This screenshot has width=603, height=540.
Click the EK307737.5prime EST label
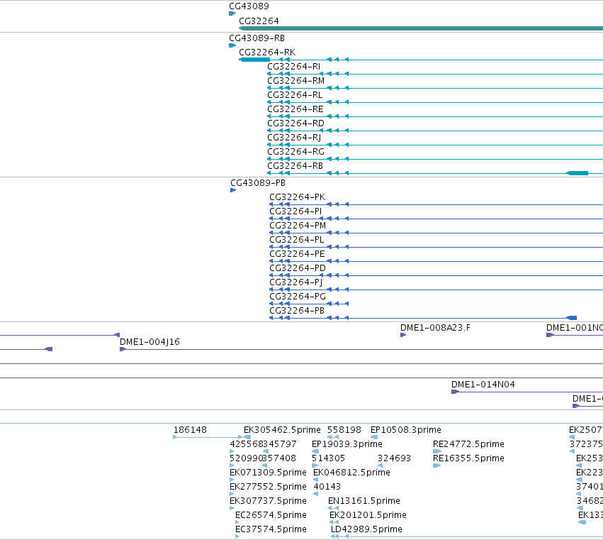pos(268,501)
